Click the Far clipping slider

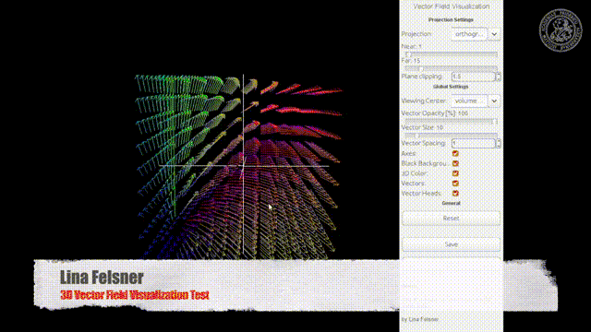coord(452,68)
